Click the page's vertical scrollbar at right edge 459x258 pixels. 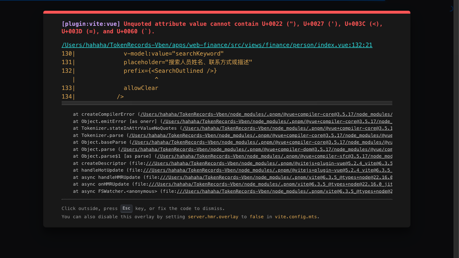(x=456, y=129)
